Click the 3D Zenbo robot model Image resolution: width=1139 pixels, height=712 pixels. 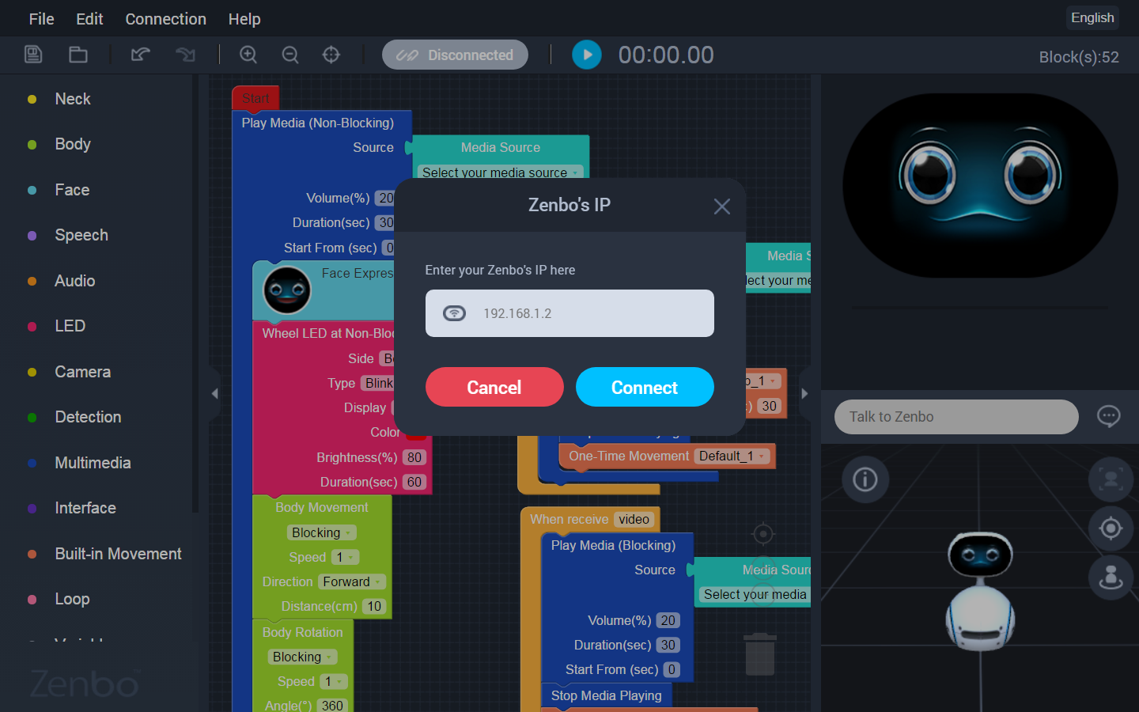click(981, 592)
